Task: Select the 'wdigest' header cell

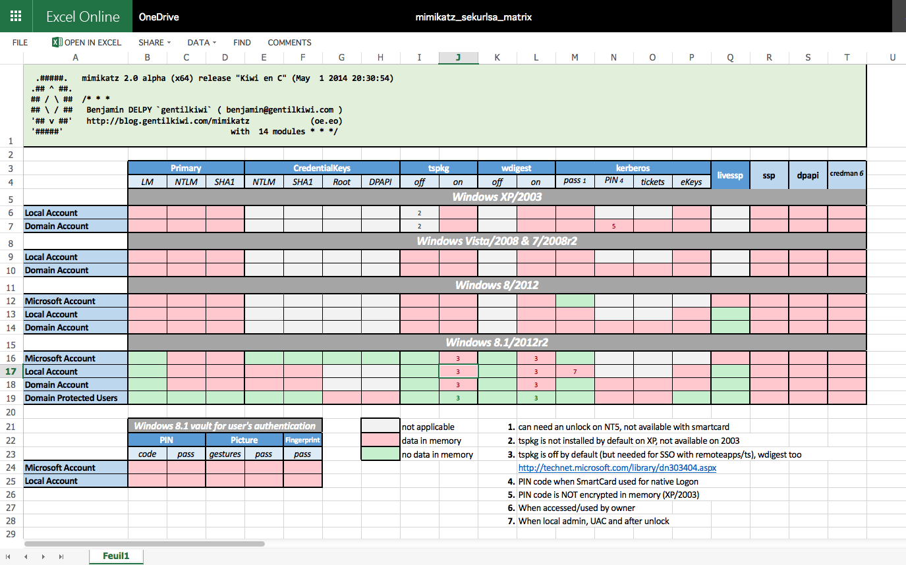Action: pos(517,168)
